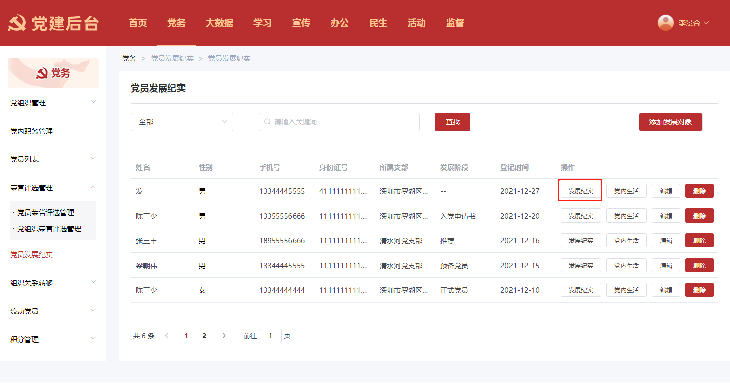Image resolution: width=730 pixels, height=383 pixels.
Task: Expand the 党组织管理 sidebar section
Action: (53, 103)
